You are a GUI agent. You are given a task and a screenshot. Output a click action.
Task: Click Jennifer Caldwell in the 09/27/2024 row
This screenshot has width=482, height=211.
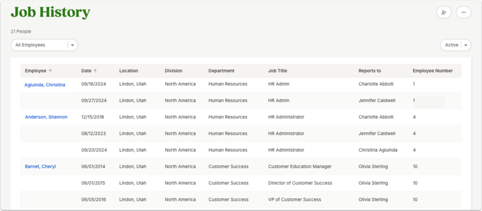pyautogui.click(x=377, y=100)
